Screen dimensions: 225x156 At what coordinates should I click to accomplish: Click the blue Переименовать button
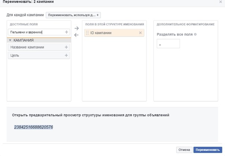click(207, 150)
